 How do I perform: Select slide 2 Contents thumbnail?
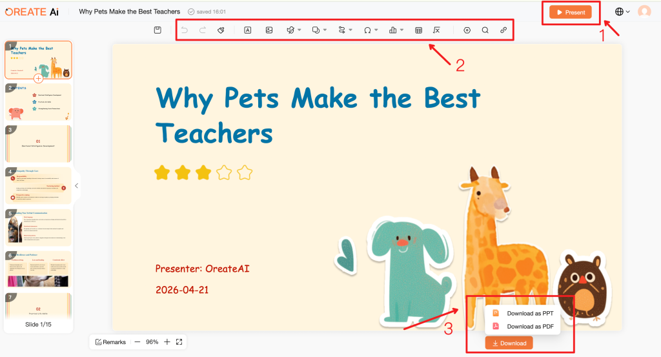(38, 102)
